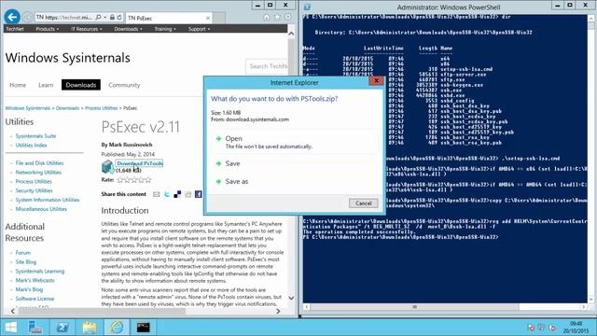This screenshot has width=597, height=336.
Task: Open the Command Prompt taskbar icon
Action: (x=144, y=328)
